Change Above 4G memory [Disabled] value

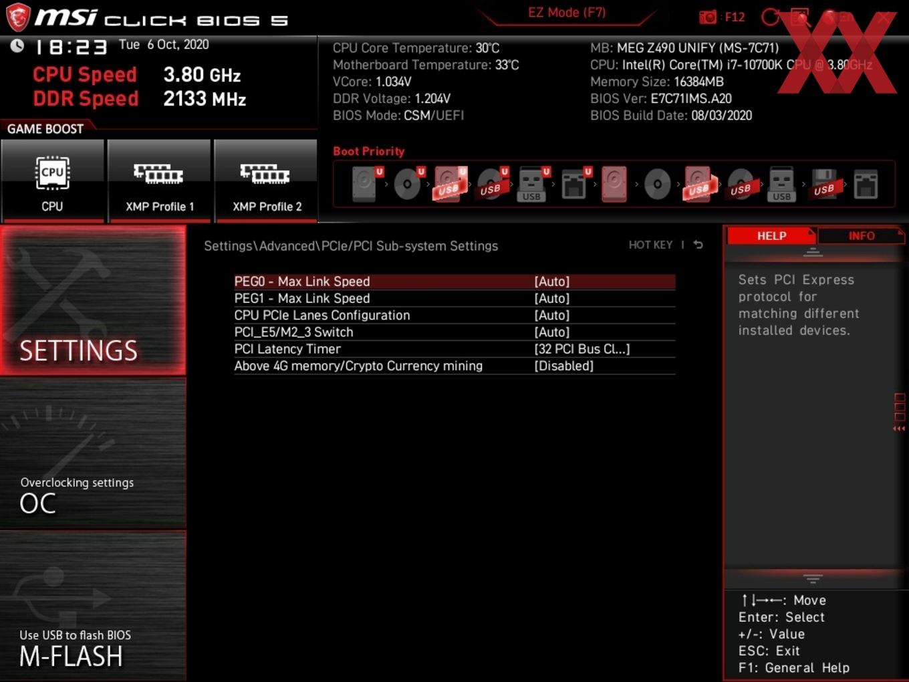pyautogui.click(x=564, y=366)
